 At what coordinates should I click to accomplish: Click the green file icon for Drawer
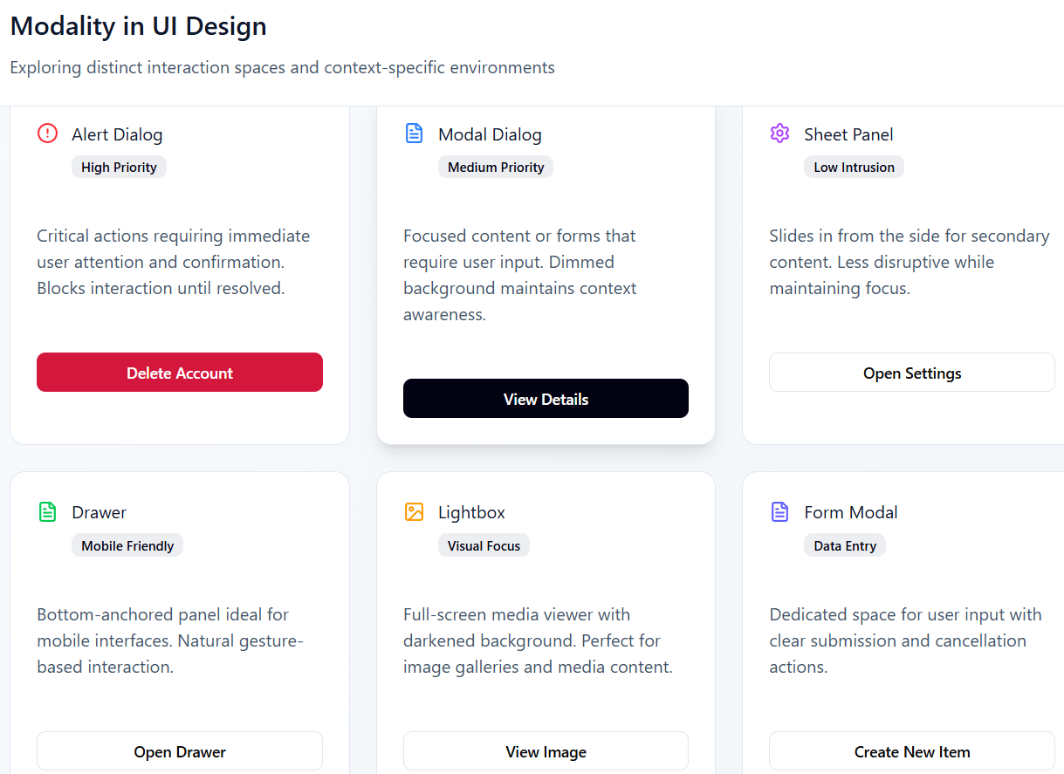(x=47, y=512)
